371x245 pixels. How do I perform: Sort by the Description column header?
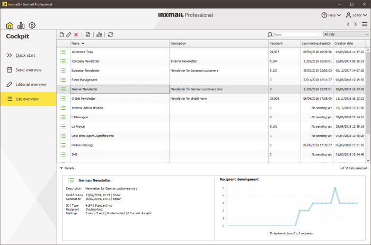pyautogui.click(x=219, y=43)
